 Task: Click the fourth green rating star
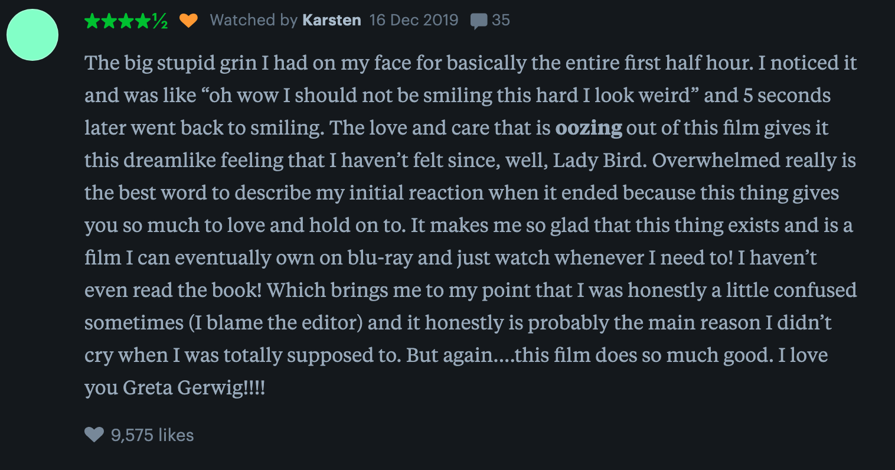(x=143, y=21)
